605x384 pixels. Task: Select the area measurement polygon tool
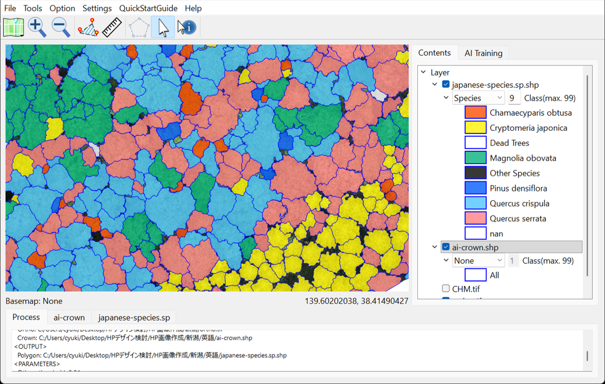pyautogui.click(x=88, y=27)
